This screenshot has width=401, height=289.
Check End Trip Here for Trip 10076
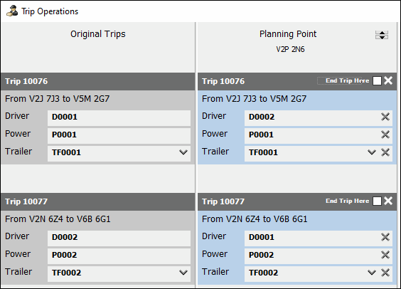tap(377, 81)
